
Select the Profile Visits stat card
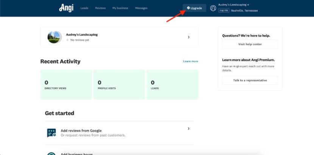point(119,84)
